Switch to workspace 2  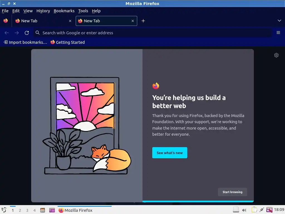click(20, 210)
